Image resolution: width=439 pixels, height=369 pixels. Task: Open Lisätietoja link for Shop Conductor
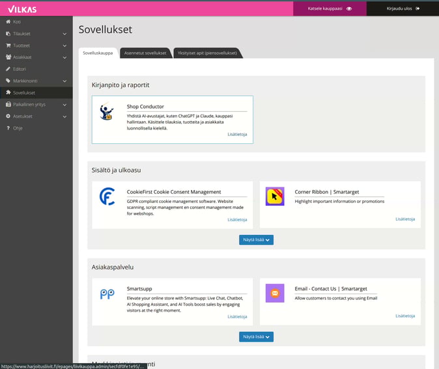[237, 134]
